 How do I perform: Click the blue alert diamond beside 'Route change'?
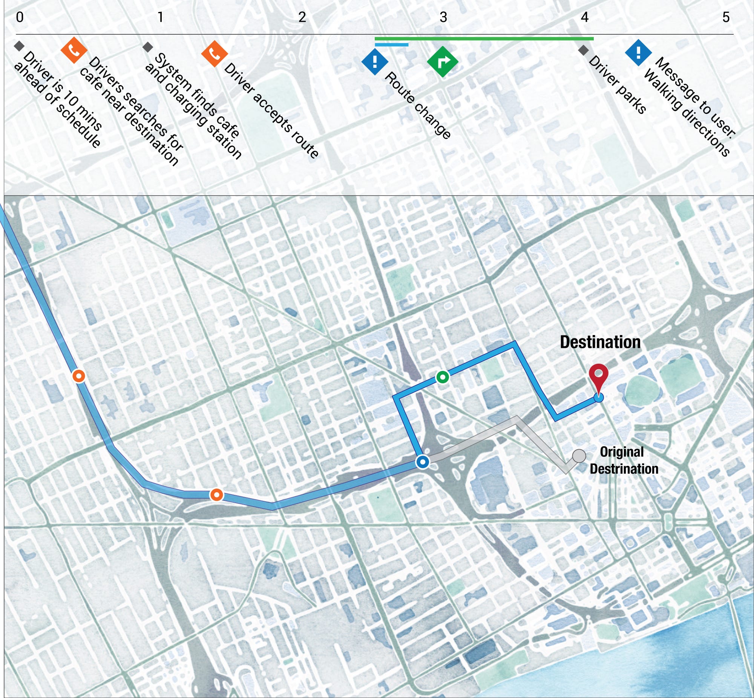(375, 61)
